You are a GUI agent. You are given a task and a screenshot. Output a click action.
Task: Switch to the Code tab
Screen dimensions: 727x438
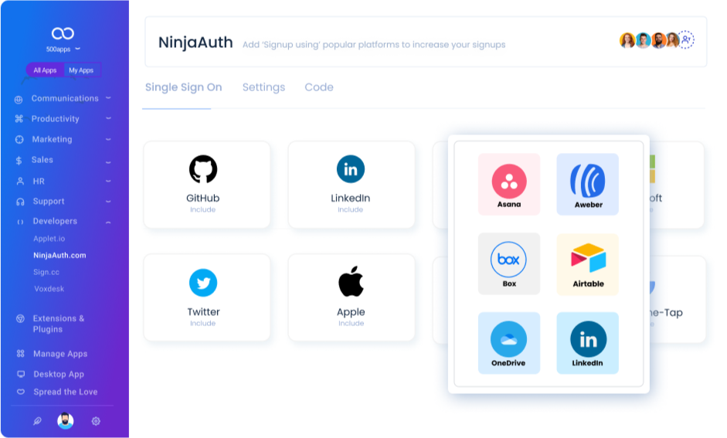click(x=319, y=87)
